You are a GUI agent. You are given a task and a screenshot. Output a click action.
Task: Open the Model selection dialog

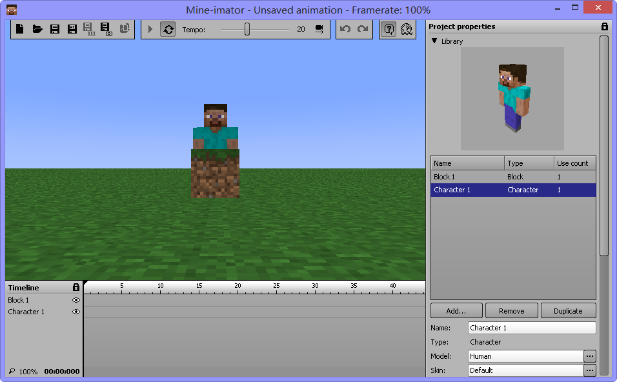(589, 356)
